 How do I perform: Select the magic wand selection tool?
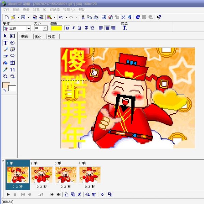click(13, 49)
